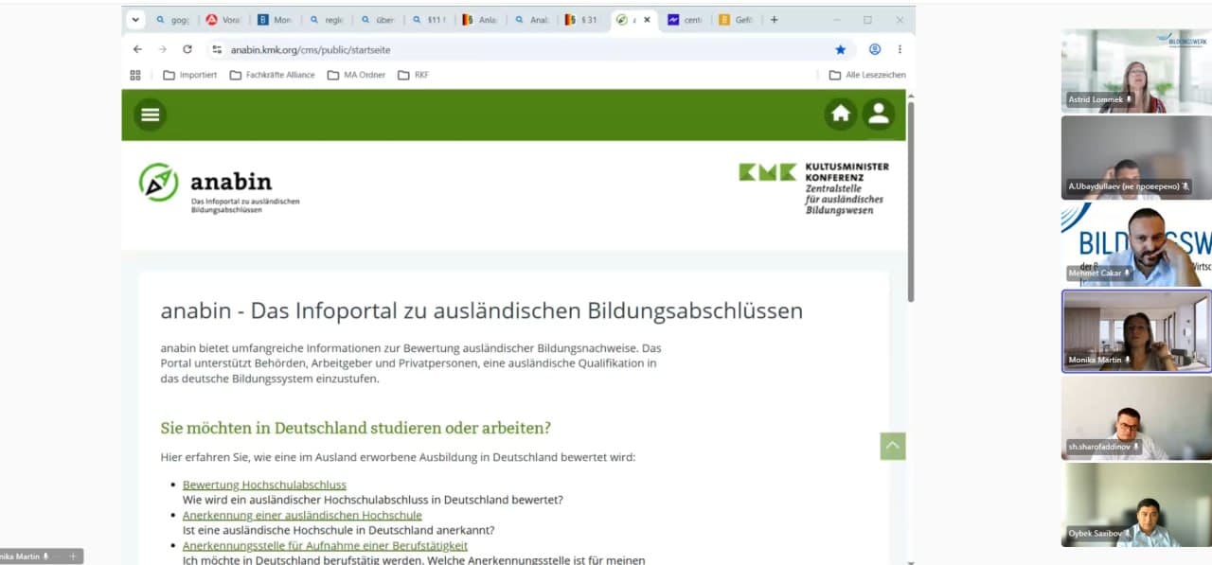Screen dimensions: 1212x565
Task: Open the MA Ordner bookmarks folder
Action: [357, 75]
